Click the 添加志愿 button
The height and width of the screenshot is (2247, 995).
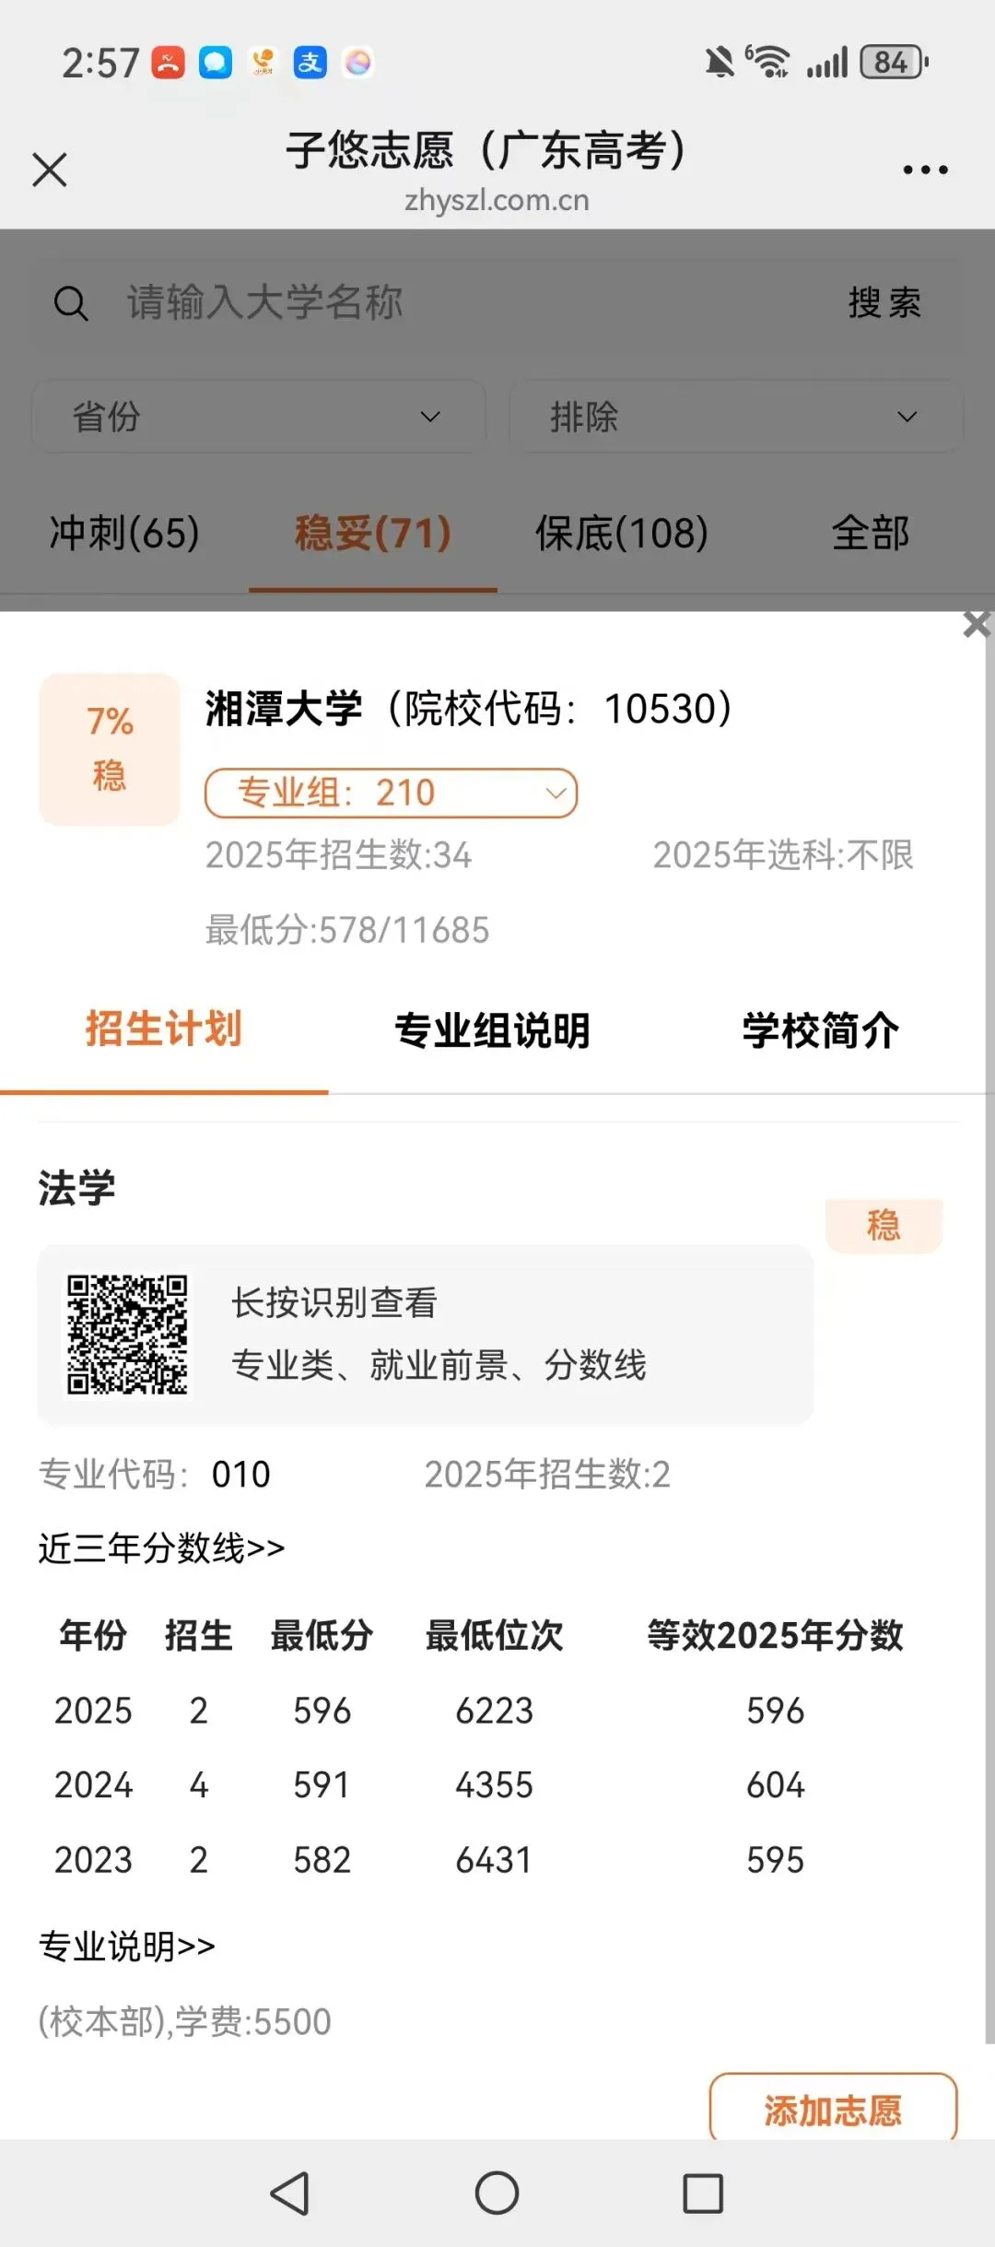pos(833,2110)
